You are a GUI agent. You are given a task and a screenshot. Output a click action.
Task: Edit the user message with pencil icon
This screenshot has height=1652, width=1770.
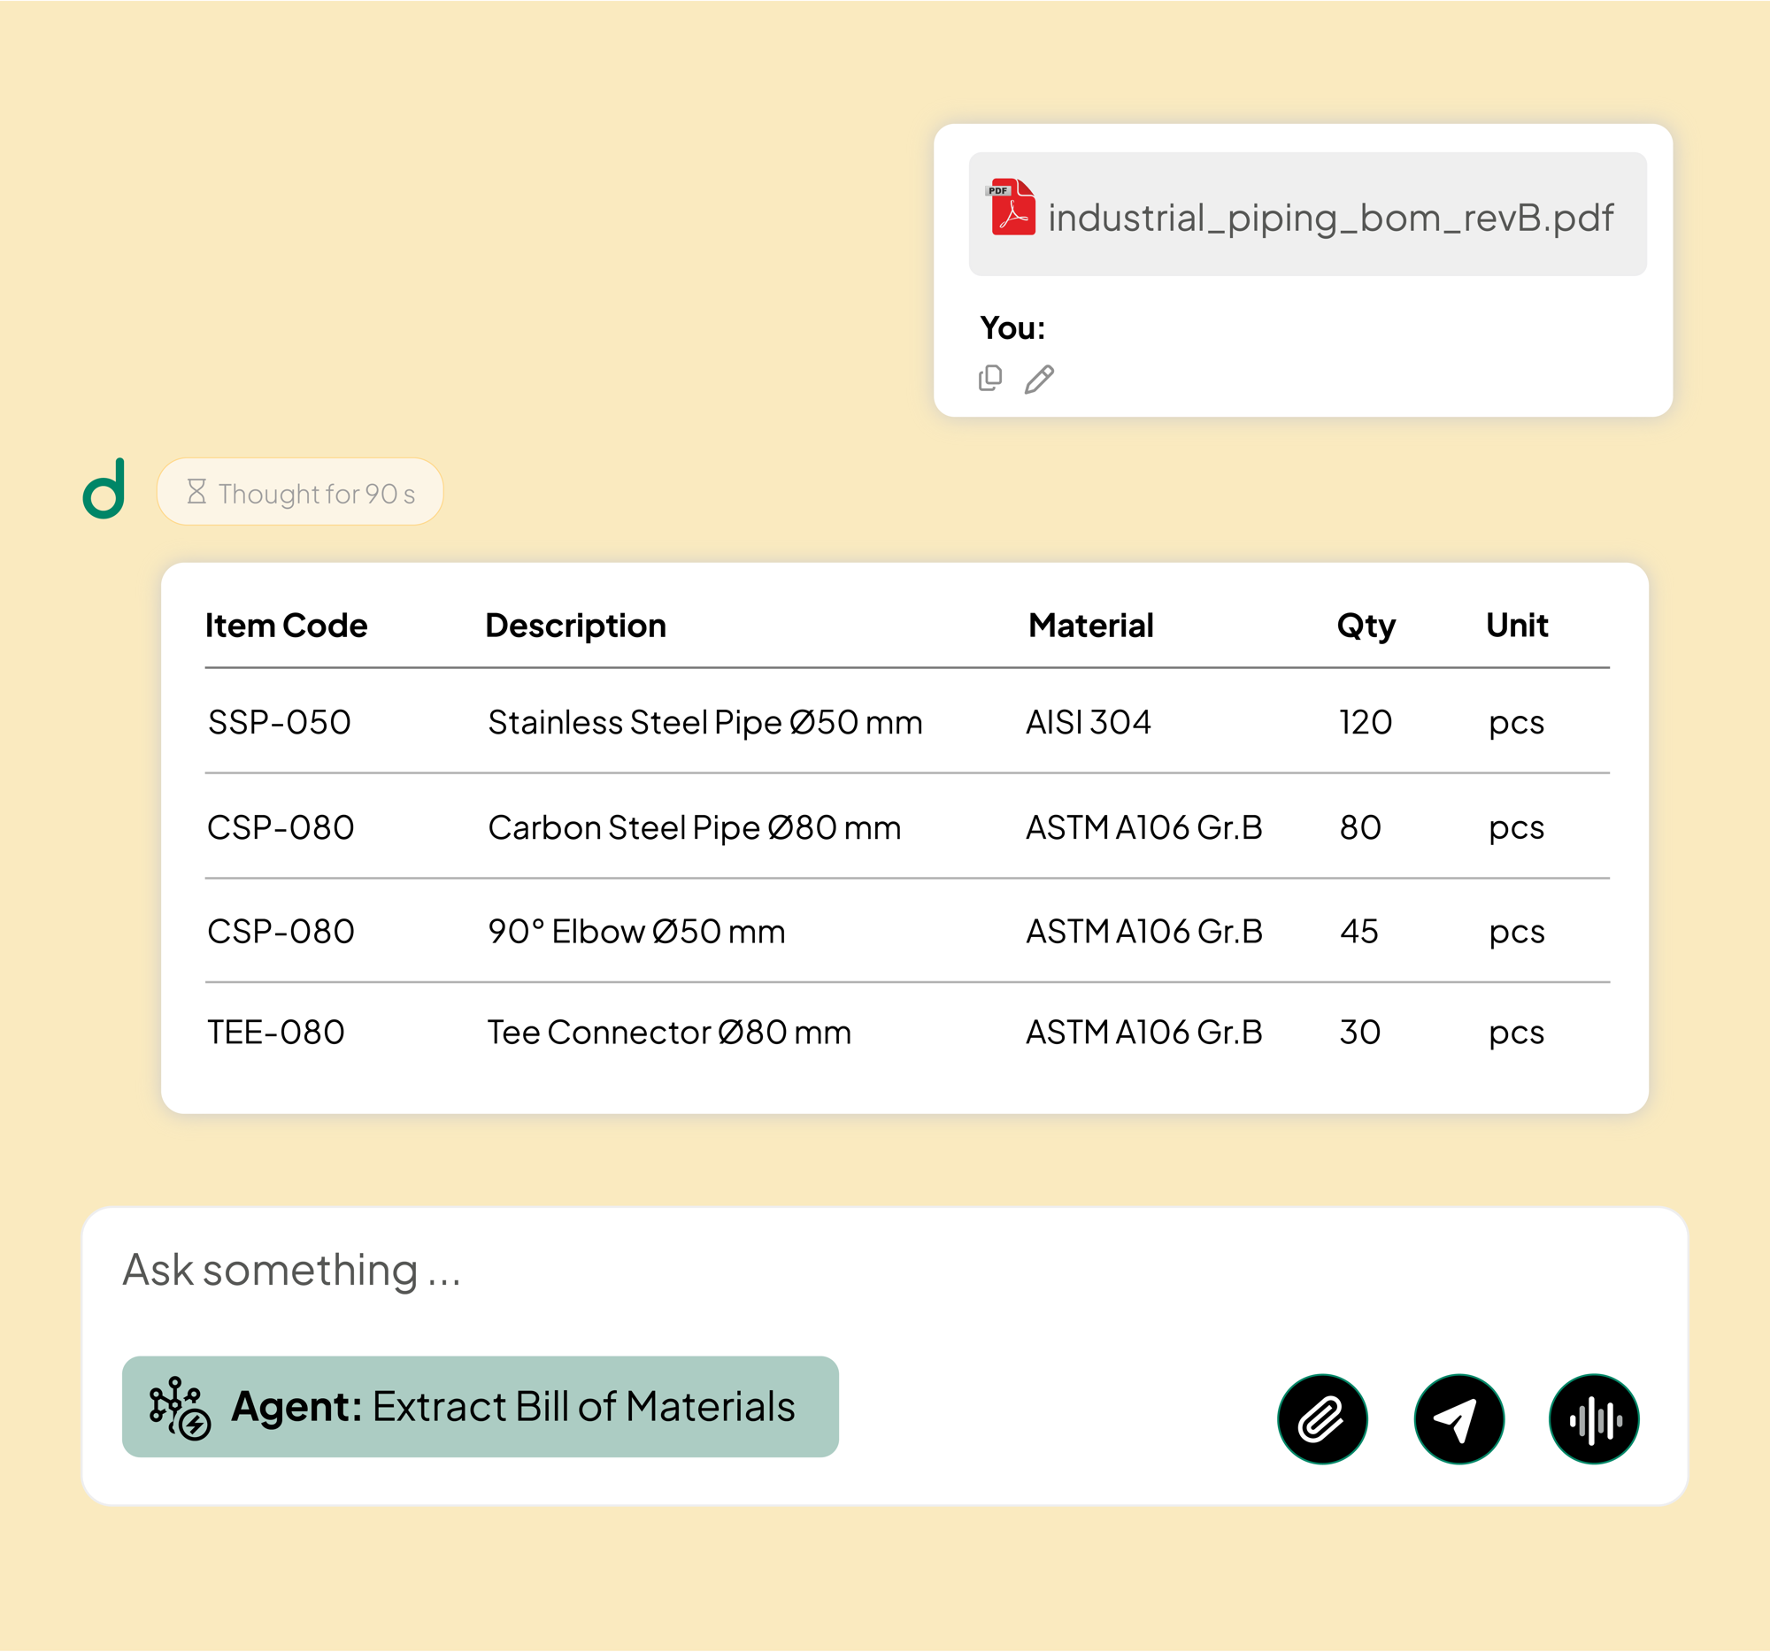point(1039,380)
